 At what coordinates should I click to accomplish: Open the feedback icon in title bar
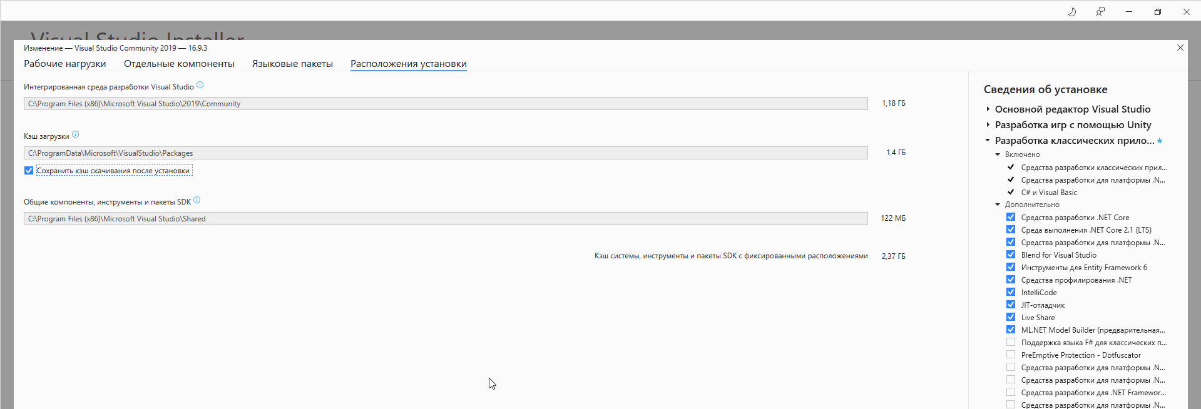(x=1100, y=12)
